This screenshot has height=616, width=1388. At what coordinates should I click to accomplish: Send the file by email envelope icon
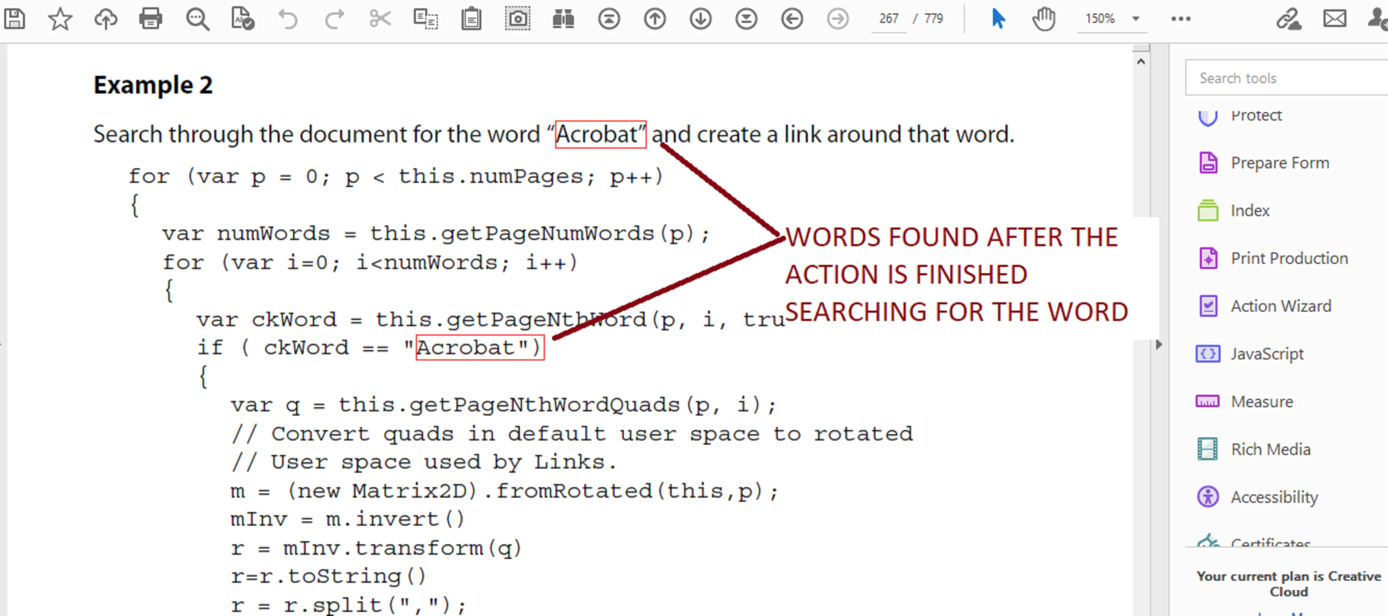click(x=1335, y=19)
